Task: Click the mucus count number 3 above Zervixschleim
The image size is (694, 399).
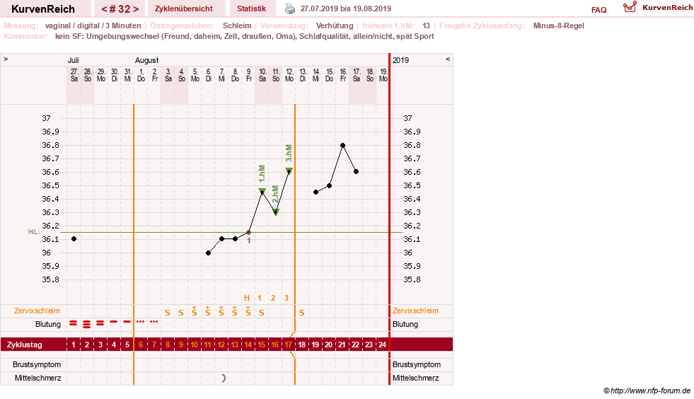Action: [x=287, y=298]
